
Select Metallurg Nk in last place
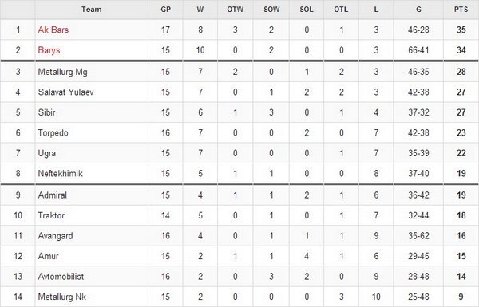click(x=62, y=297)
